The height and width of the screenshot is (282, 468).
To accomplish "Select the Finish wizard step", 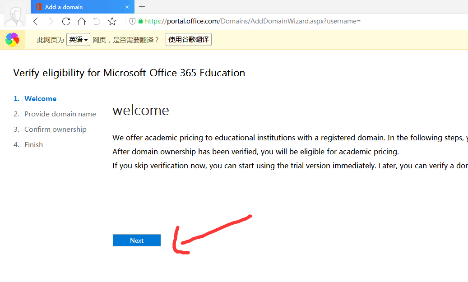I will [x=33, y=145].
